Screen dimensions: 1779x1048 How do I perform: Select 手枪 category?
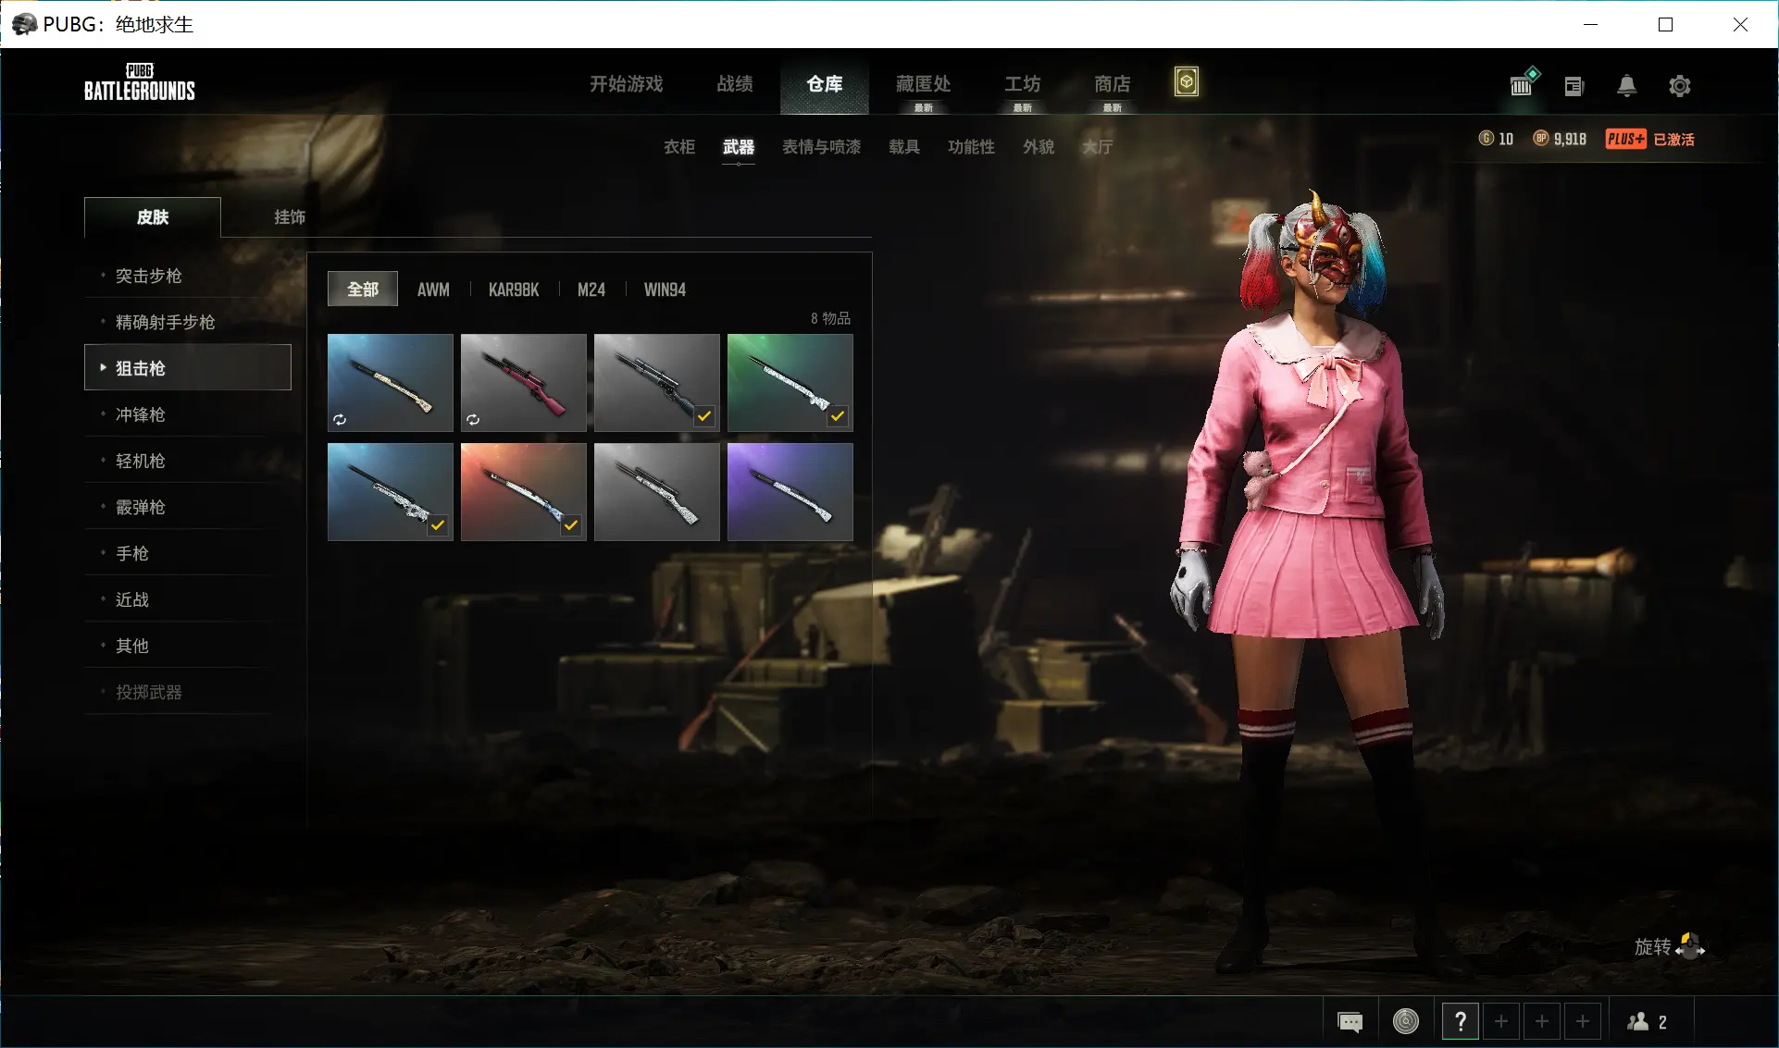click(188, 553)
